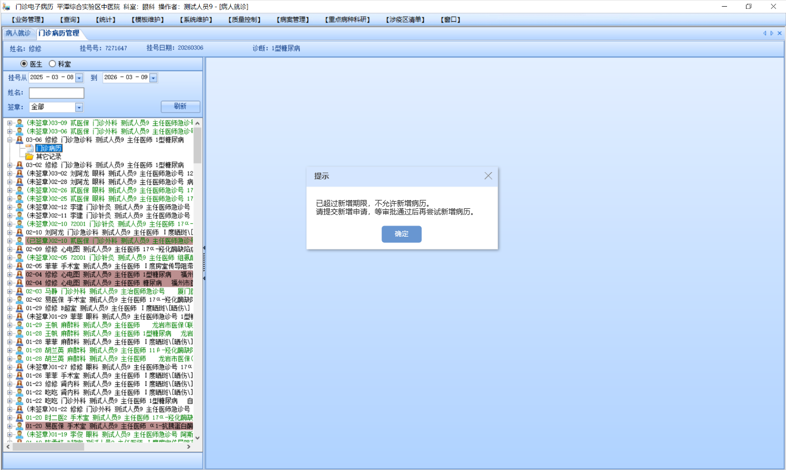Select the 01-20 时二医2 手术室 row

coord(110,417)
